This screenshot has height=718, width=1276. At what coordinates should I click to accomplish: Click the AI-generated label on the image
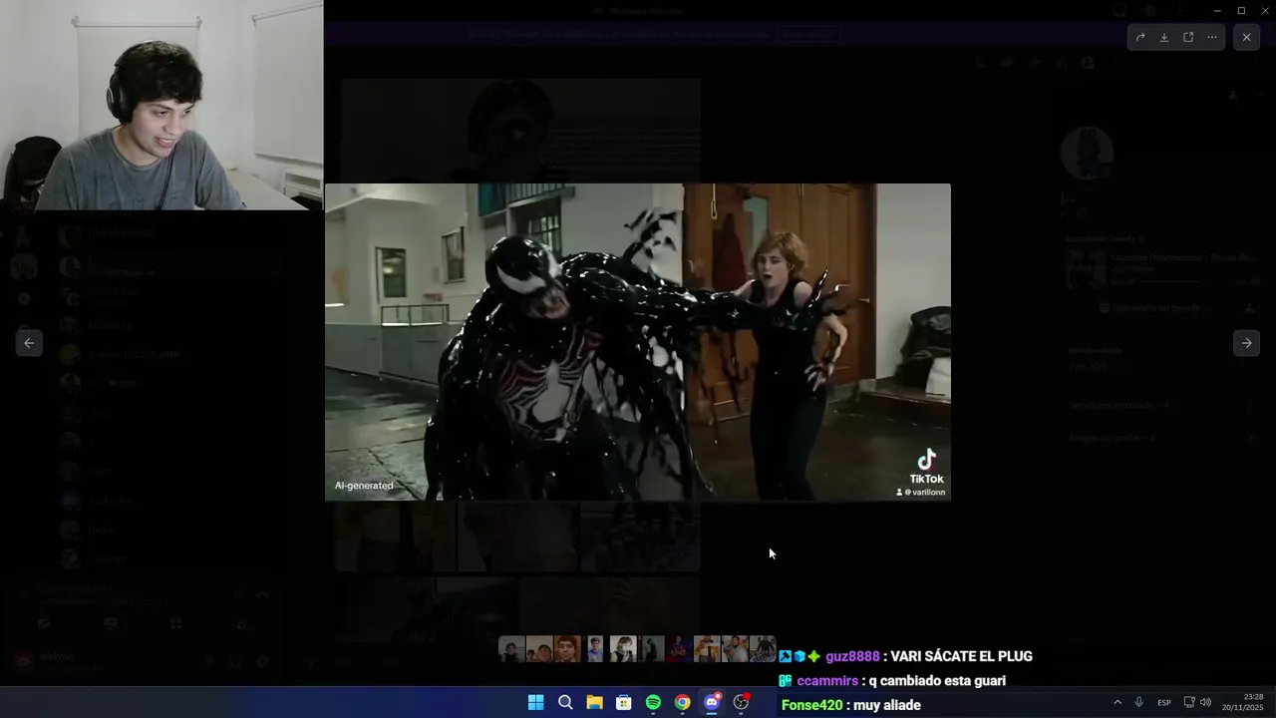pos(364,486)
